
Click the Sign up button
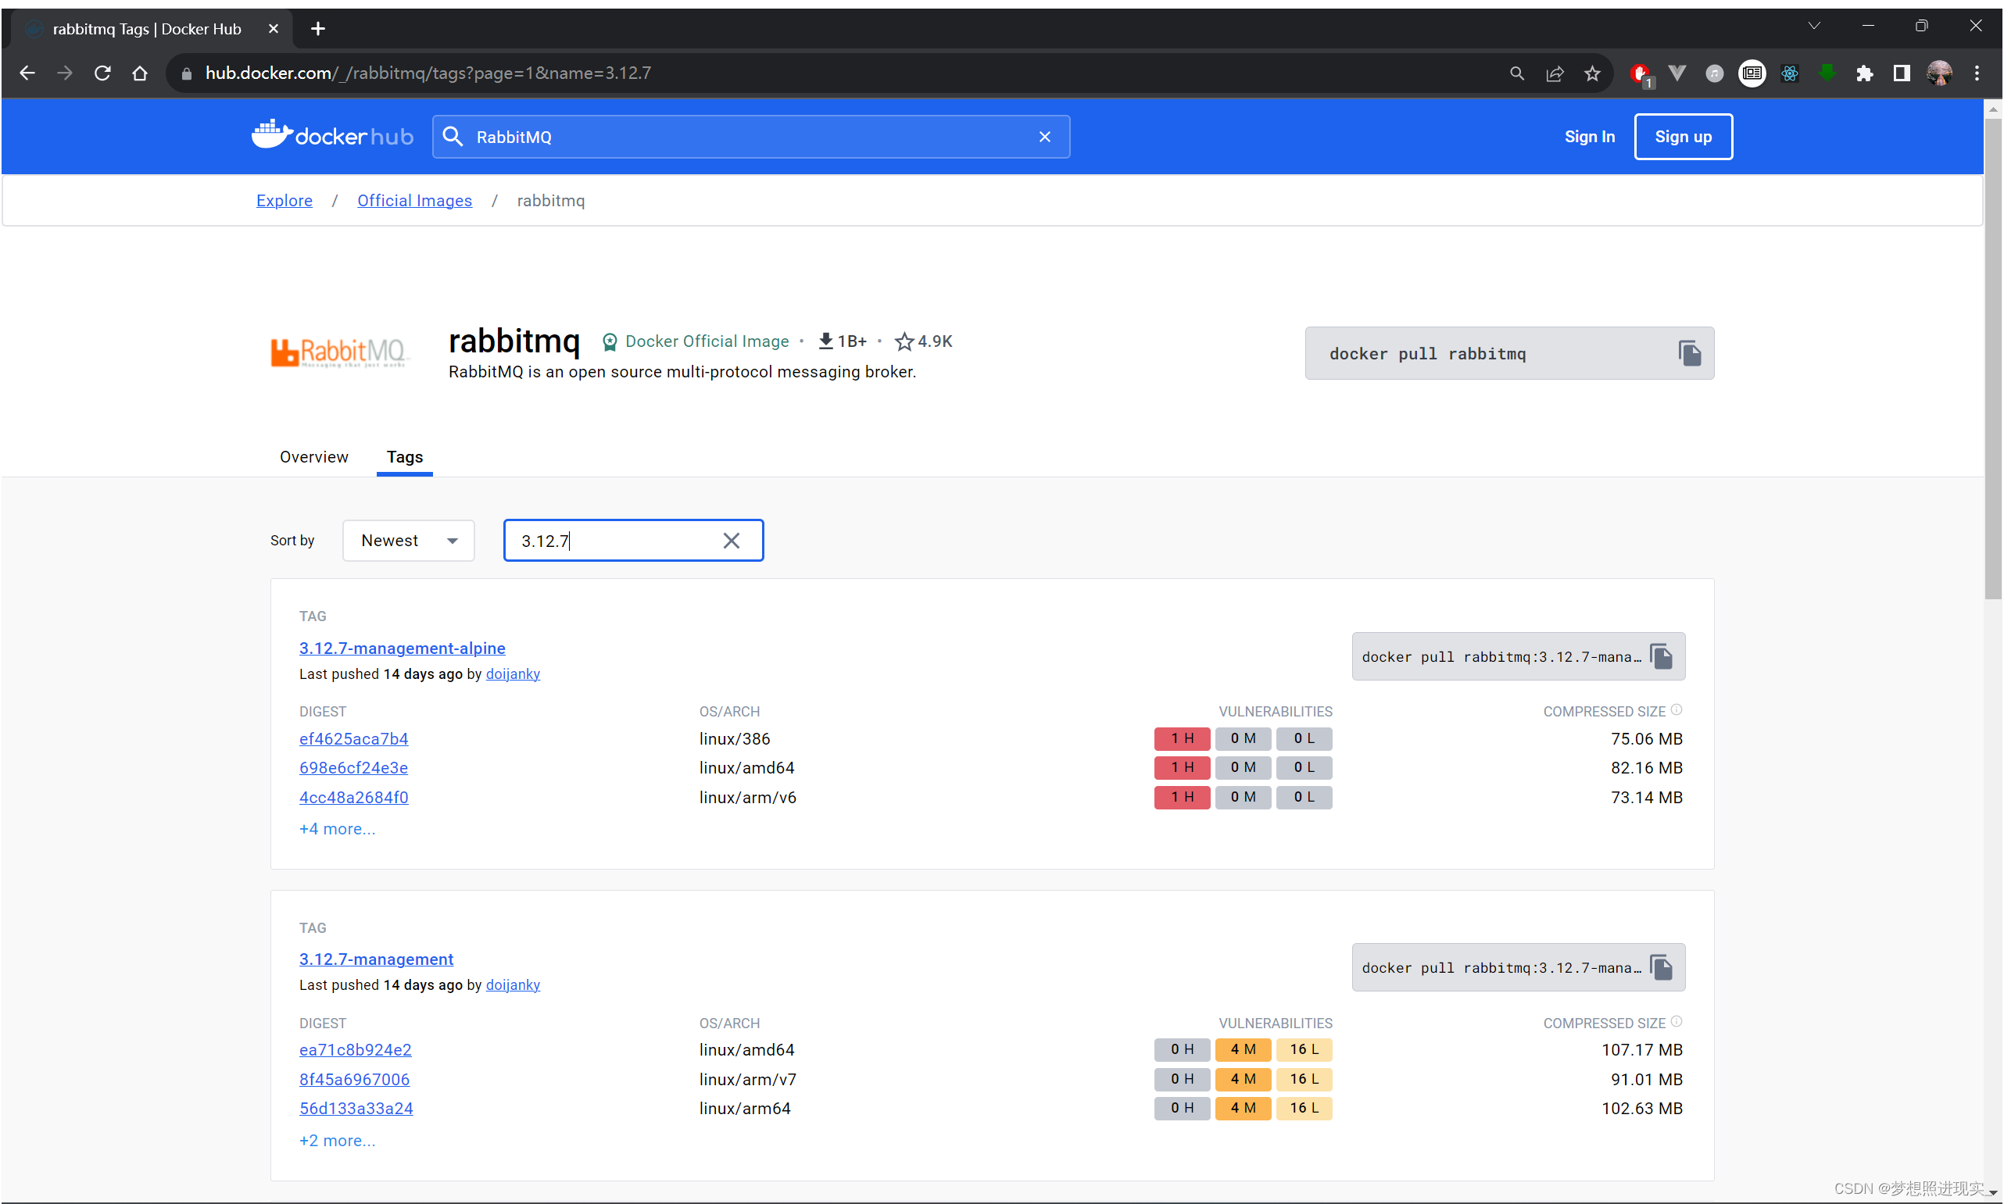tap(1683, 136)
